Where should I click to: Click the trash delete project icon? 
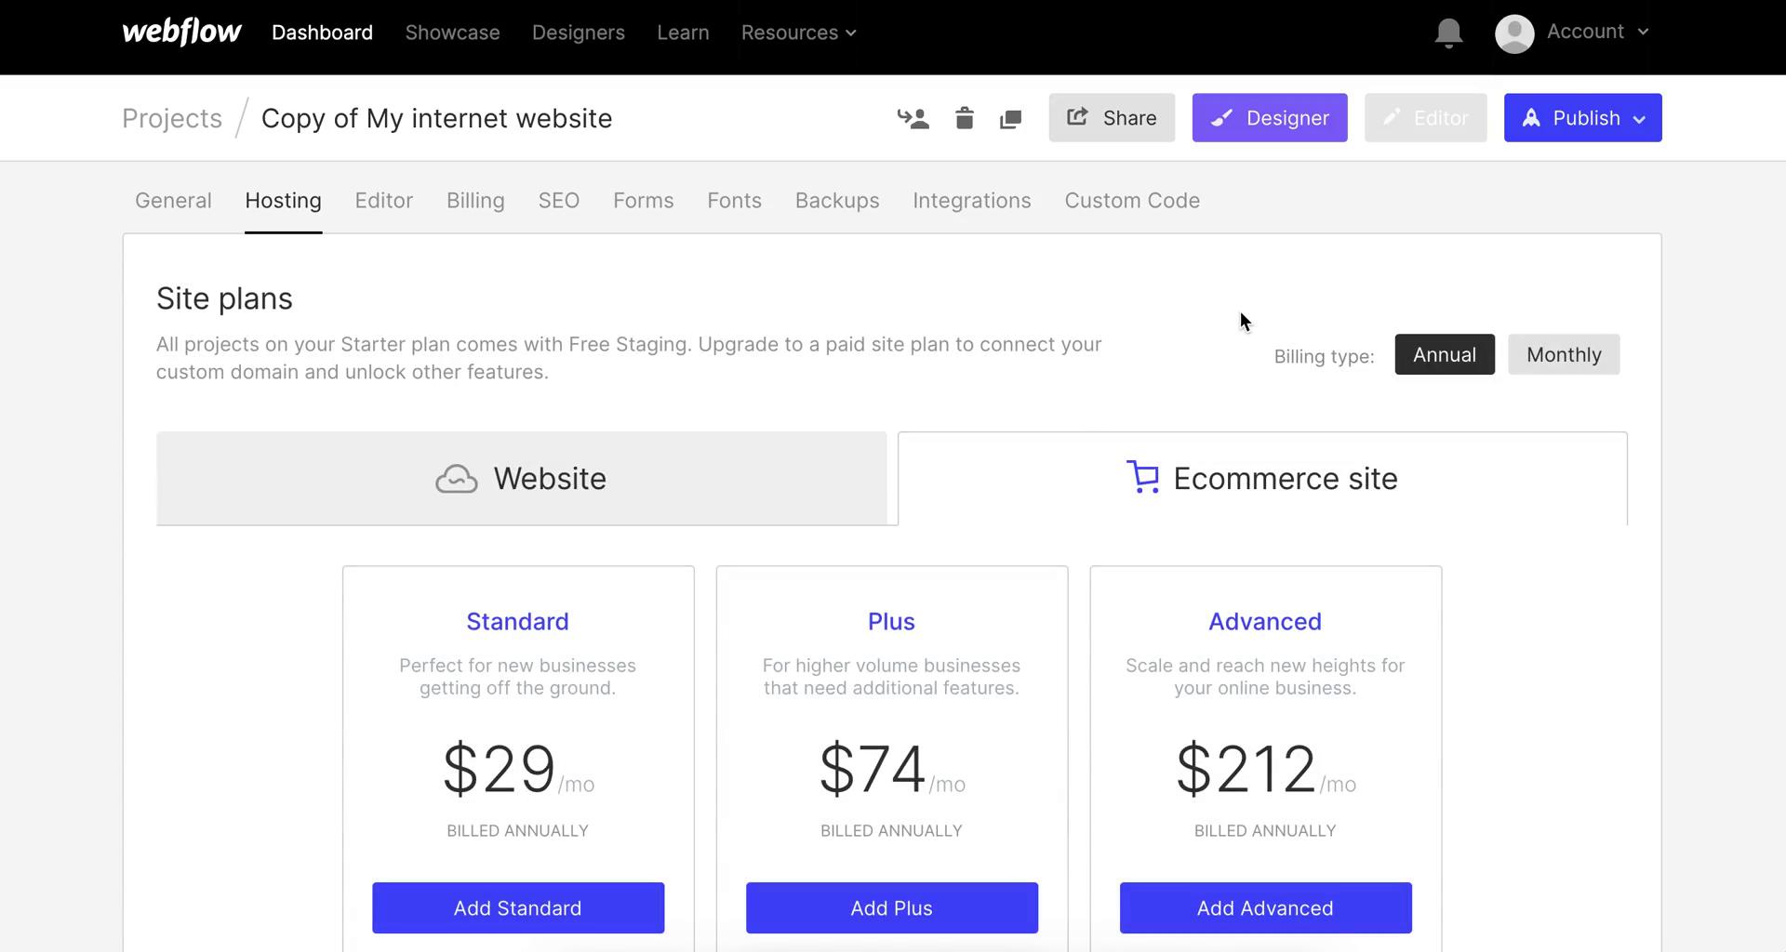pos(965,118)
